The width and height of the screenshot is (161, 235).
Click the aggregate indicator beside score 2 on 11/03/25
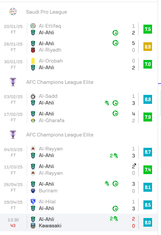tap(135, 164)
